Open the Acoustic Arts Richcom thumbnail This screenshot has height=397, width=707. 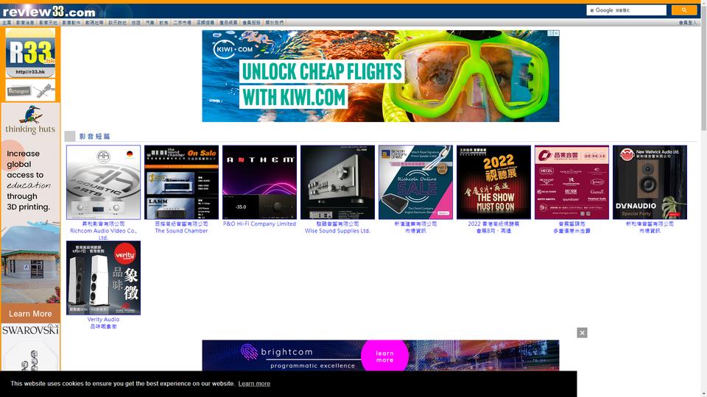tap(103, 182)
